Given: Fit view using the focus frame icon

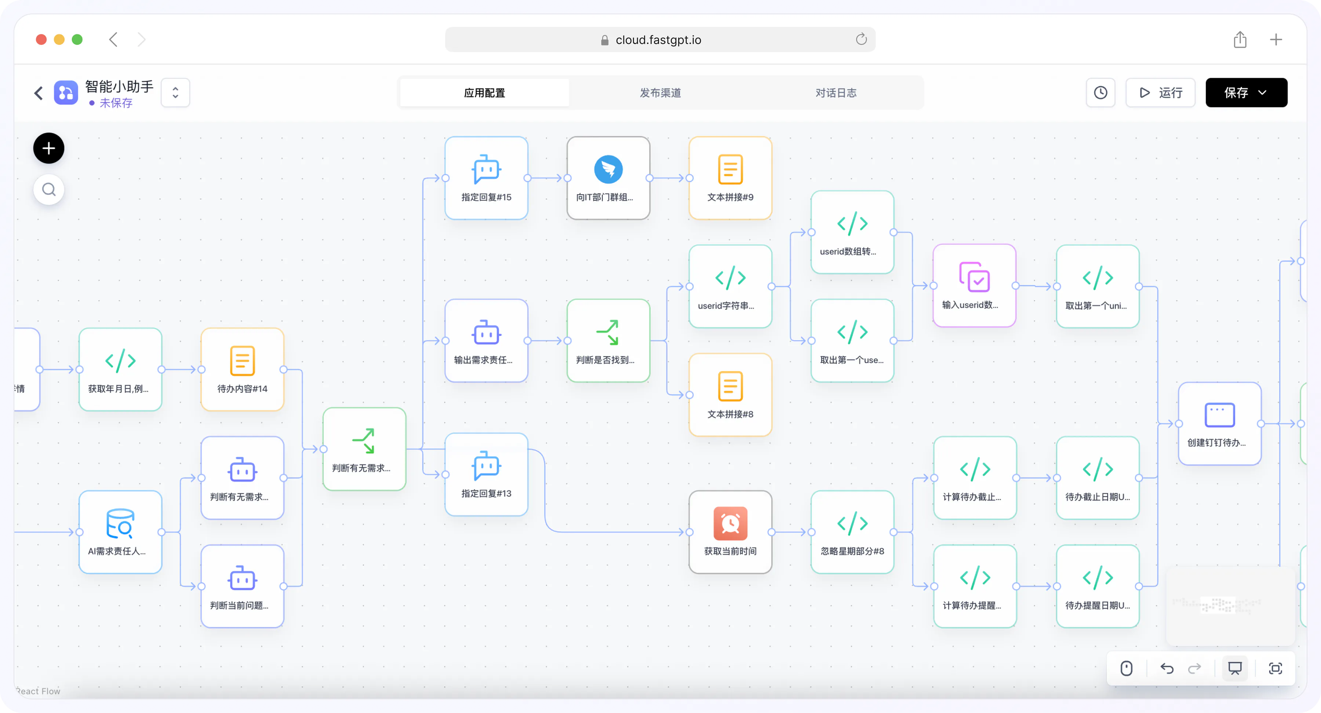Looking at the screenshot, I should point(1275,668).
